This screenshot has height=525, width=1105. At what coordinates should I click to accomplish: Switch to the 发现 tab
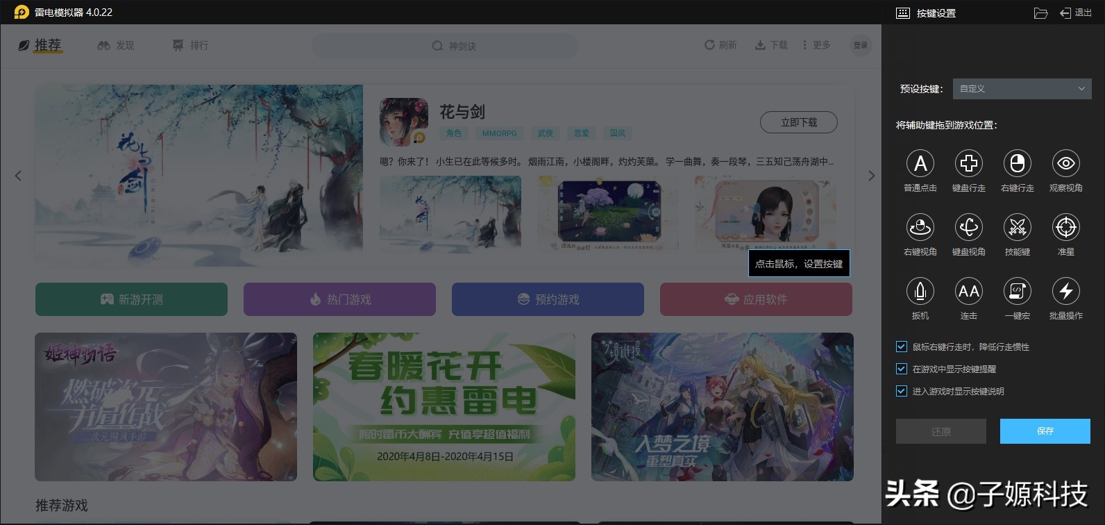tap(115, 45)
